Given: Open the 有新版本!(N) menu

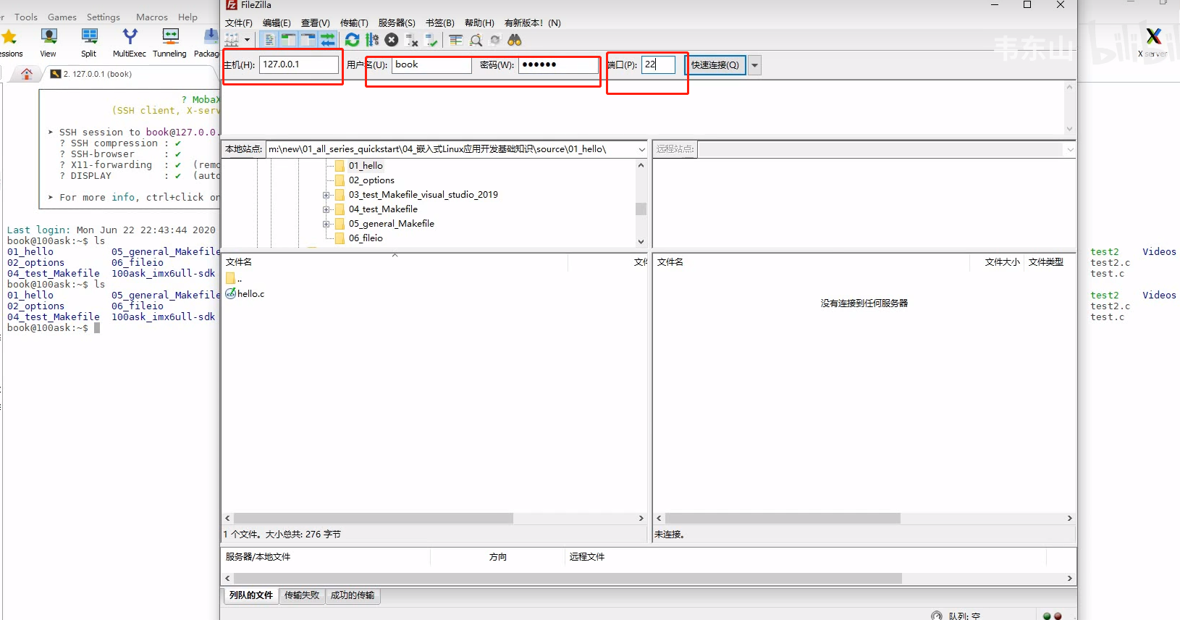Looking at the screenshot, I should 533,23.
